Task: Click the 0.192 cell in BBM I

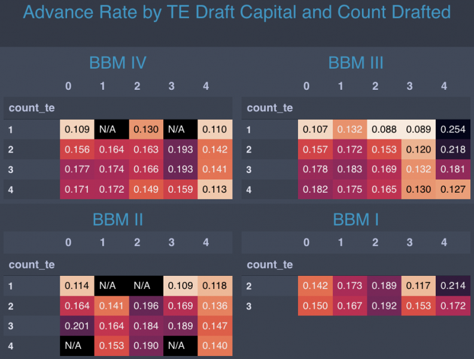Action: point(384,306)
